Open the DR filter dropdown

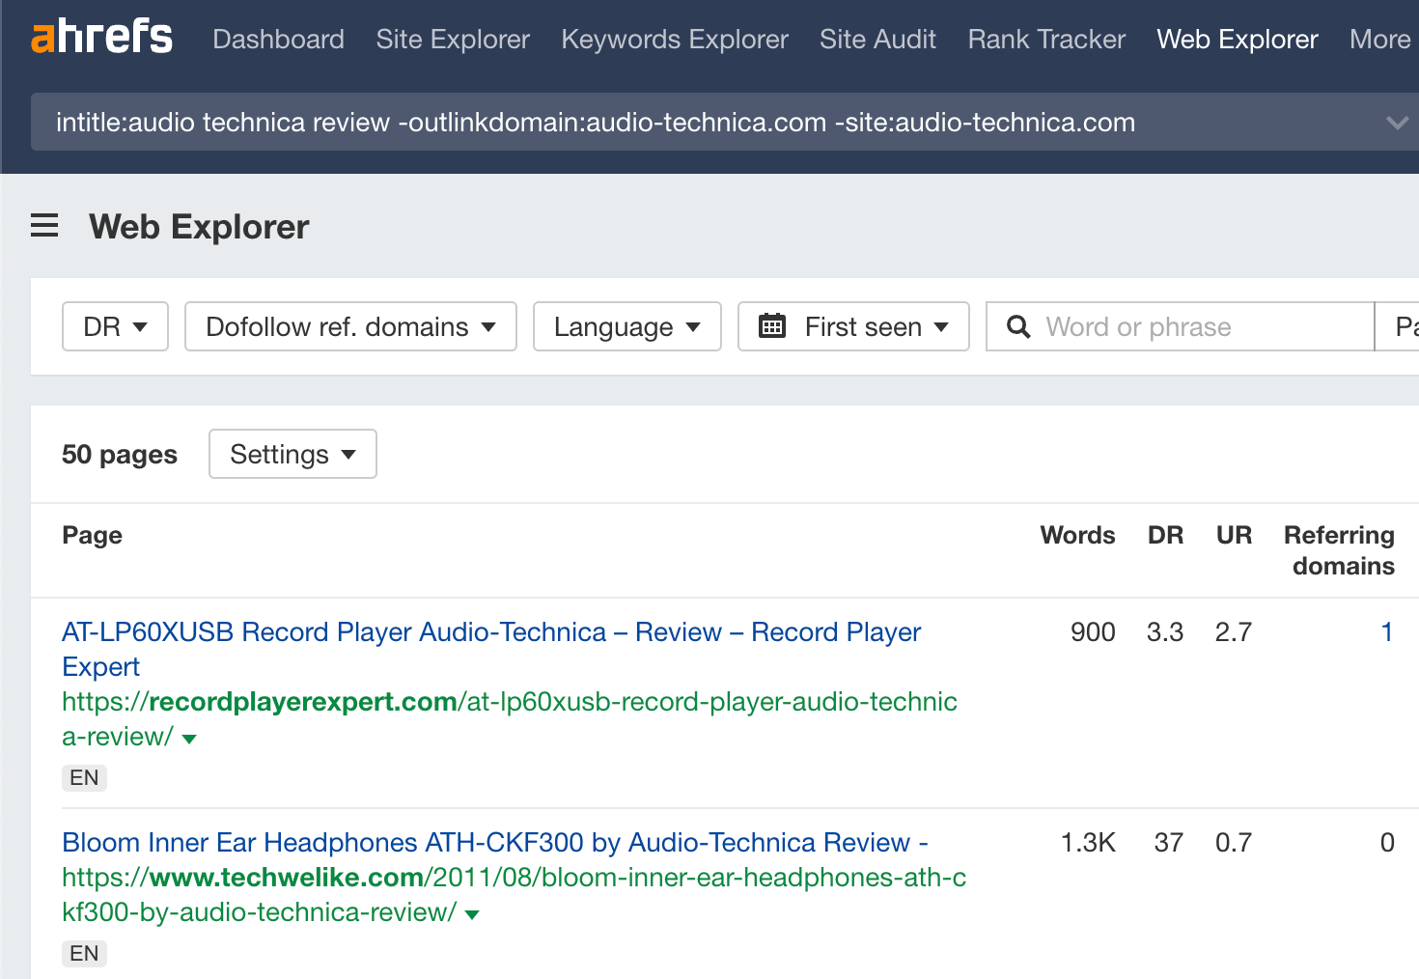115,326
